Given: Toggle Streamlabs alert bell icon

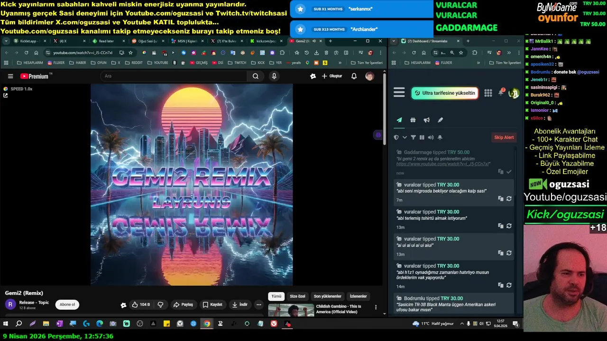Looking at the screenshot, I should [x=440, y=137].
